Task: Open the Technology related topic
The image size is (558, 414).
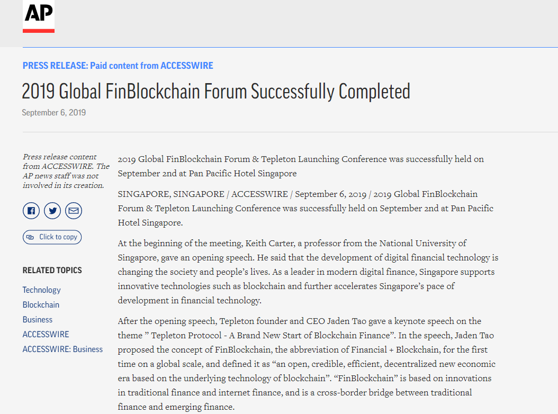Action: point(41,290)
